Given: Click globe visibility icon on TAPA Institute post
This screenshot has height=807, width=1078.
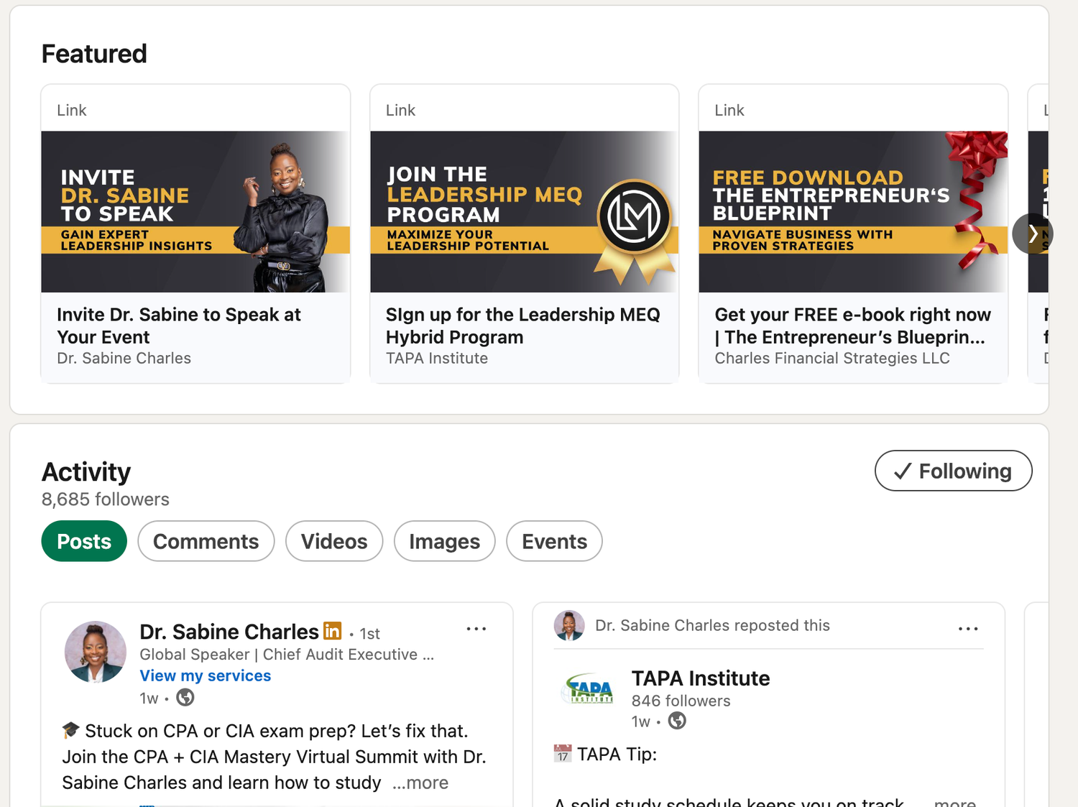Looking at the screenshot, I should (677, 721).
